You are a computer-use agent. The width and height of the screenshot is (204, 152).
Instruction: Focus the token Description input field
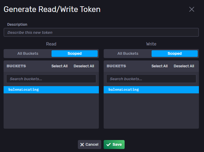101,32
